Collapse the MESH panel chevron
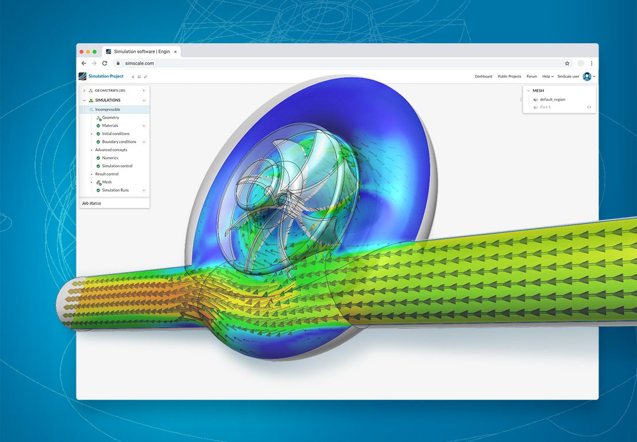Viewport: 637px width, 442px height. click(528, 90)
